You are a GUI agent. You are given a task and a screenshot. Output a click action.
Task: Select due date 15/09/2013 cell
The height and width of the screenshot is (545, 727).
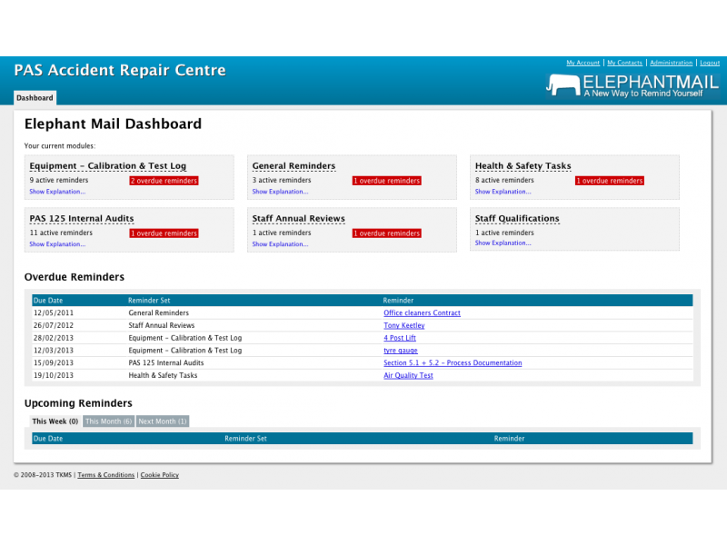coord(54,362)
